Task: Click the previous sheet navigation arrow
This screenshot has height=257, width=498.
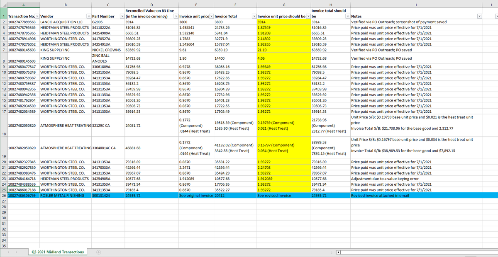Action: coord(10,252)
